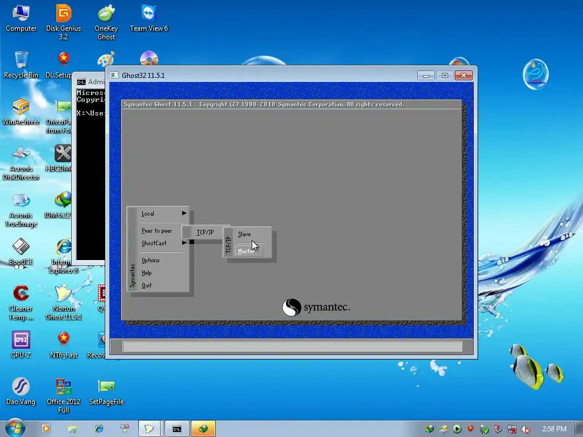Viewport: 583px width, 437px height.
Task: Select Office 2012 Full desktop icon
Action: pos(64,396)
